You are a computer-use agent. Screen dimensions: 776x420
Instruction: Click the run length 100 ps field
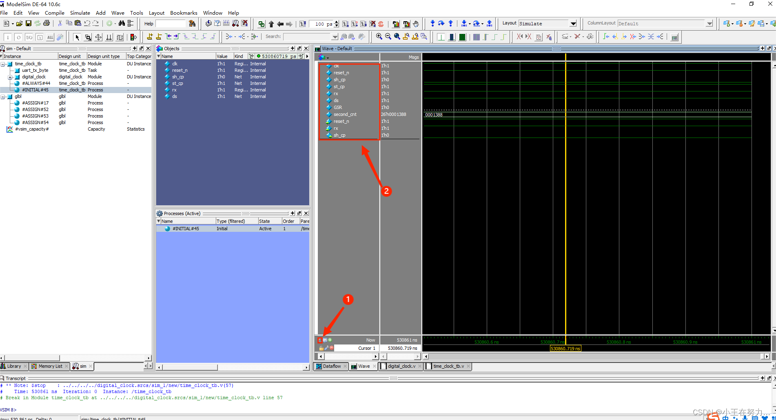(322, 24)
